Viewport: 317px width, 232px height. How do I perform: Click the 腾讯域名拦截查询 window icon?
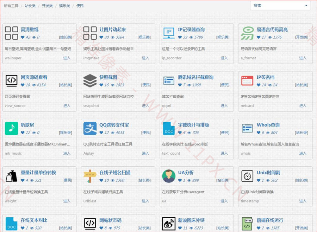tap(169, 81)
